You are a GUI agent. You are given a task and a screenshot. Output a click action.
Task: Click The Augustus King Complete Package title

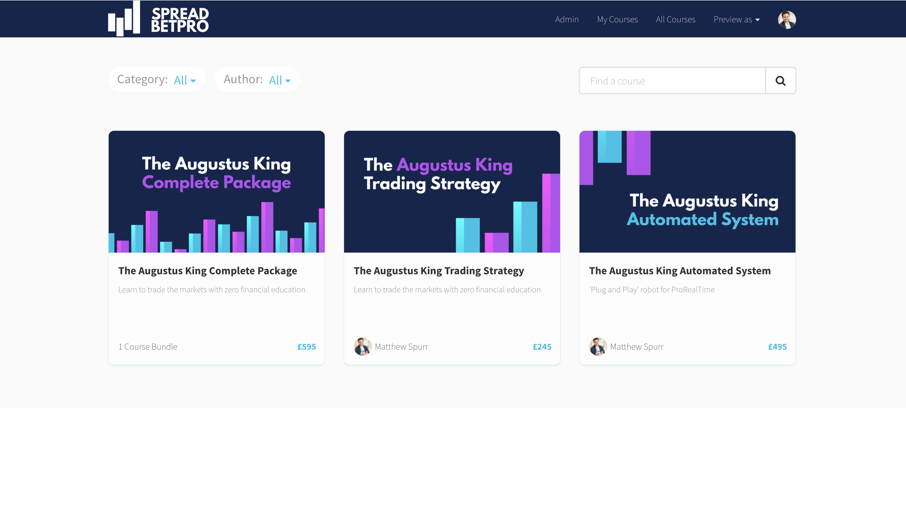coord(208,271)
